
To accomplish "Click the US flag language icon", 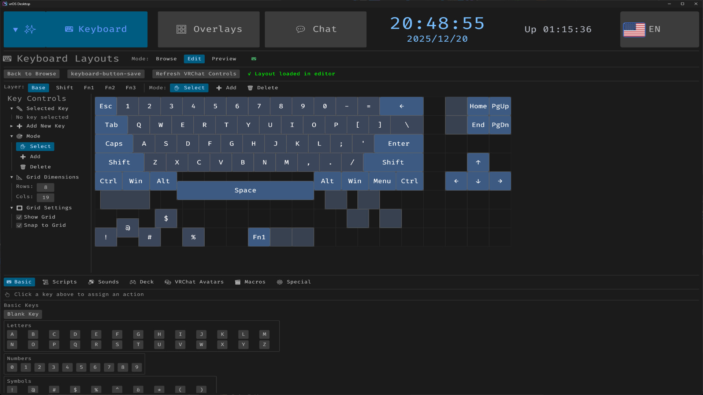I will coord(635,30).
